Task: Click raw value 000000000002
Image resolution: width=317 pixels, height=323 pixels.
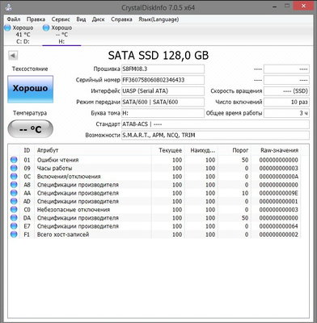Action: (x=279, y=234)
